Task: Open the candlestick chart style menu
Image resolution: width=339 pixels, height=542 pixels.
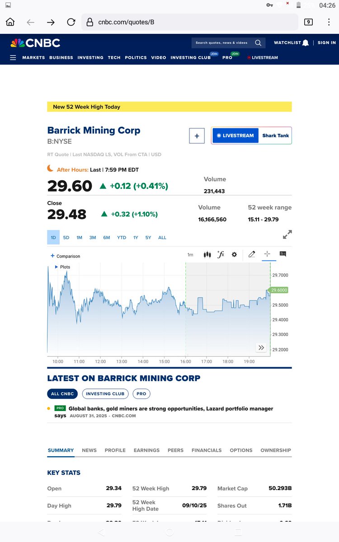Action: (x=207, y=255)
